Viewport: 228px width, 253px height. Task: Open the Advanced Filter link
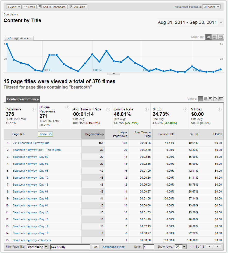(x=113, y=247)
